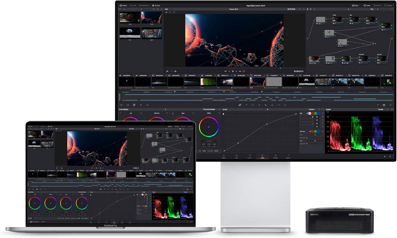Image resolution: width=397 pixels, height=238 pixels.
Task: Toggle curve channel link icon
Action: (x=307, y=113)
